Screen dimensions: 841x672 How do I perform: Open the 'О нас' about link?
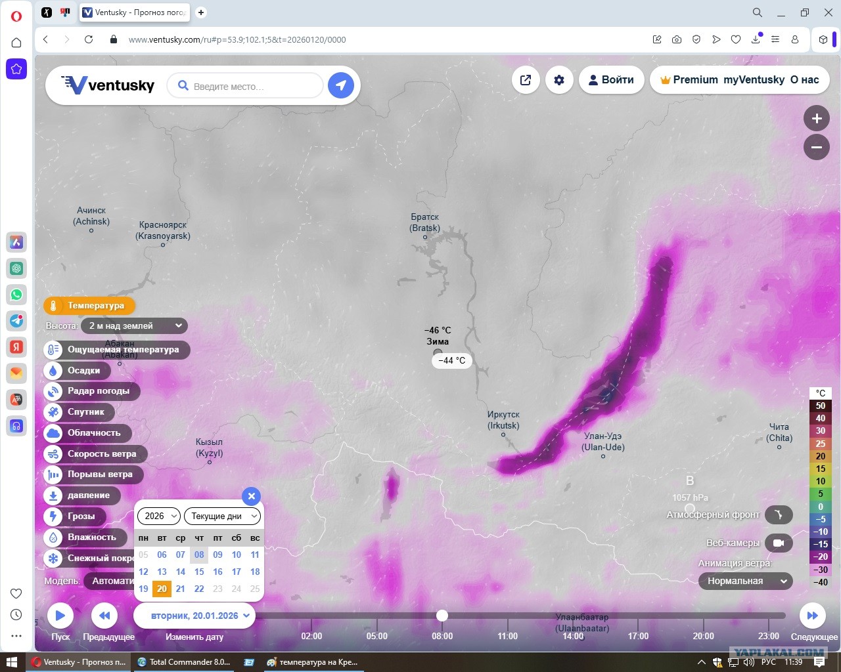tap(805, 80)
